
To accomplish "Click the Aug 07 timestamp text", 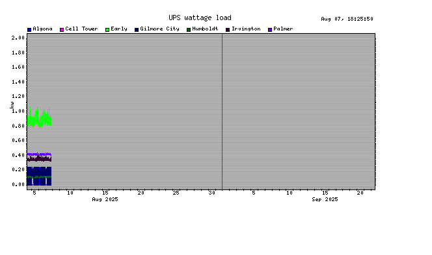I will tap(347, 19).
